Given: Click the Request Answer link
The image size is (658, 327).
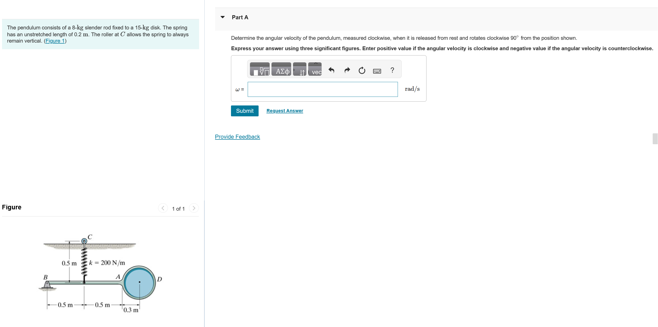Looking at the screenshot, I should 285,111.
